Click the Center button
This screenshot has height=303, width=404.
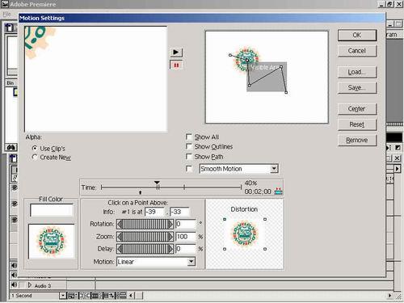coord(357,109)
